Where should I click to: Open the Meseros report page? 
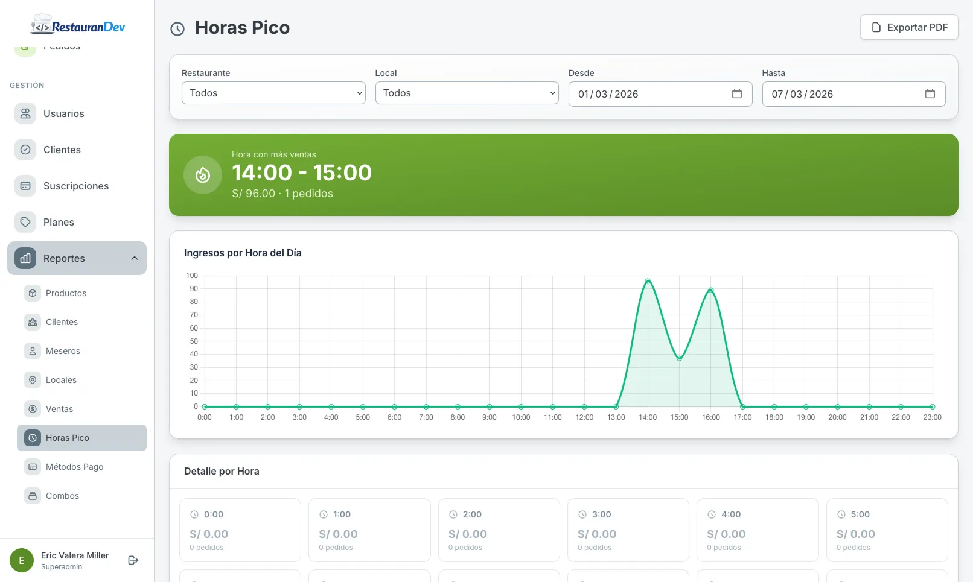(63, 351)
